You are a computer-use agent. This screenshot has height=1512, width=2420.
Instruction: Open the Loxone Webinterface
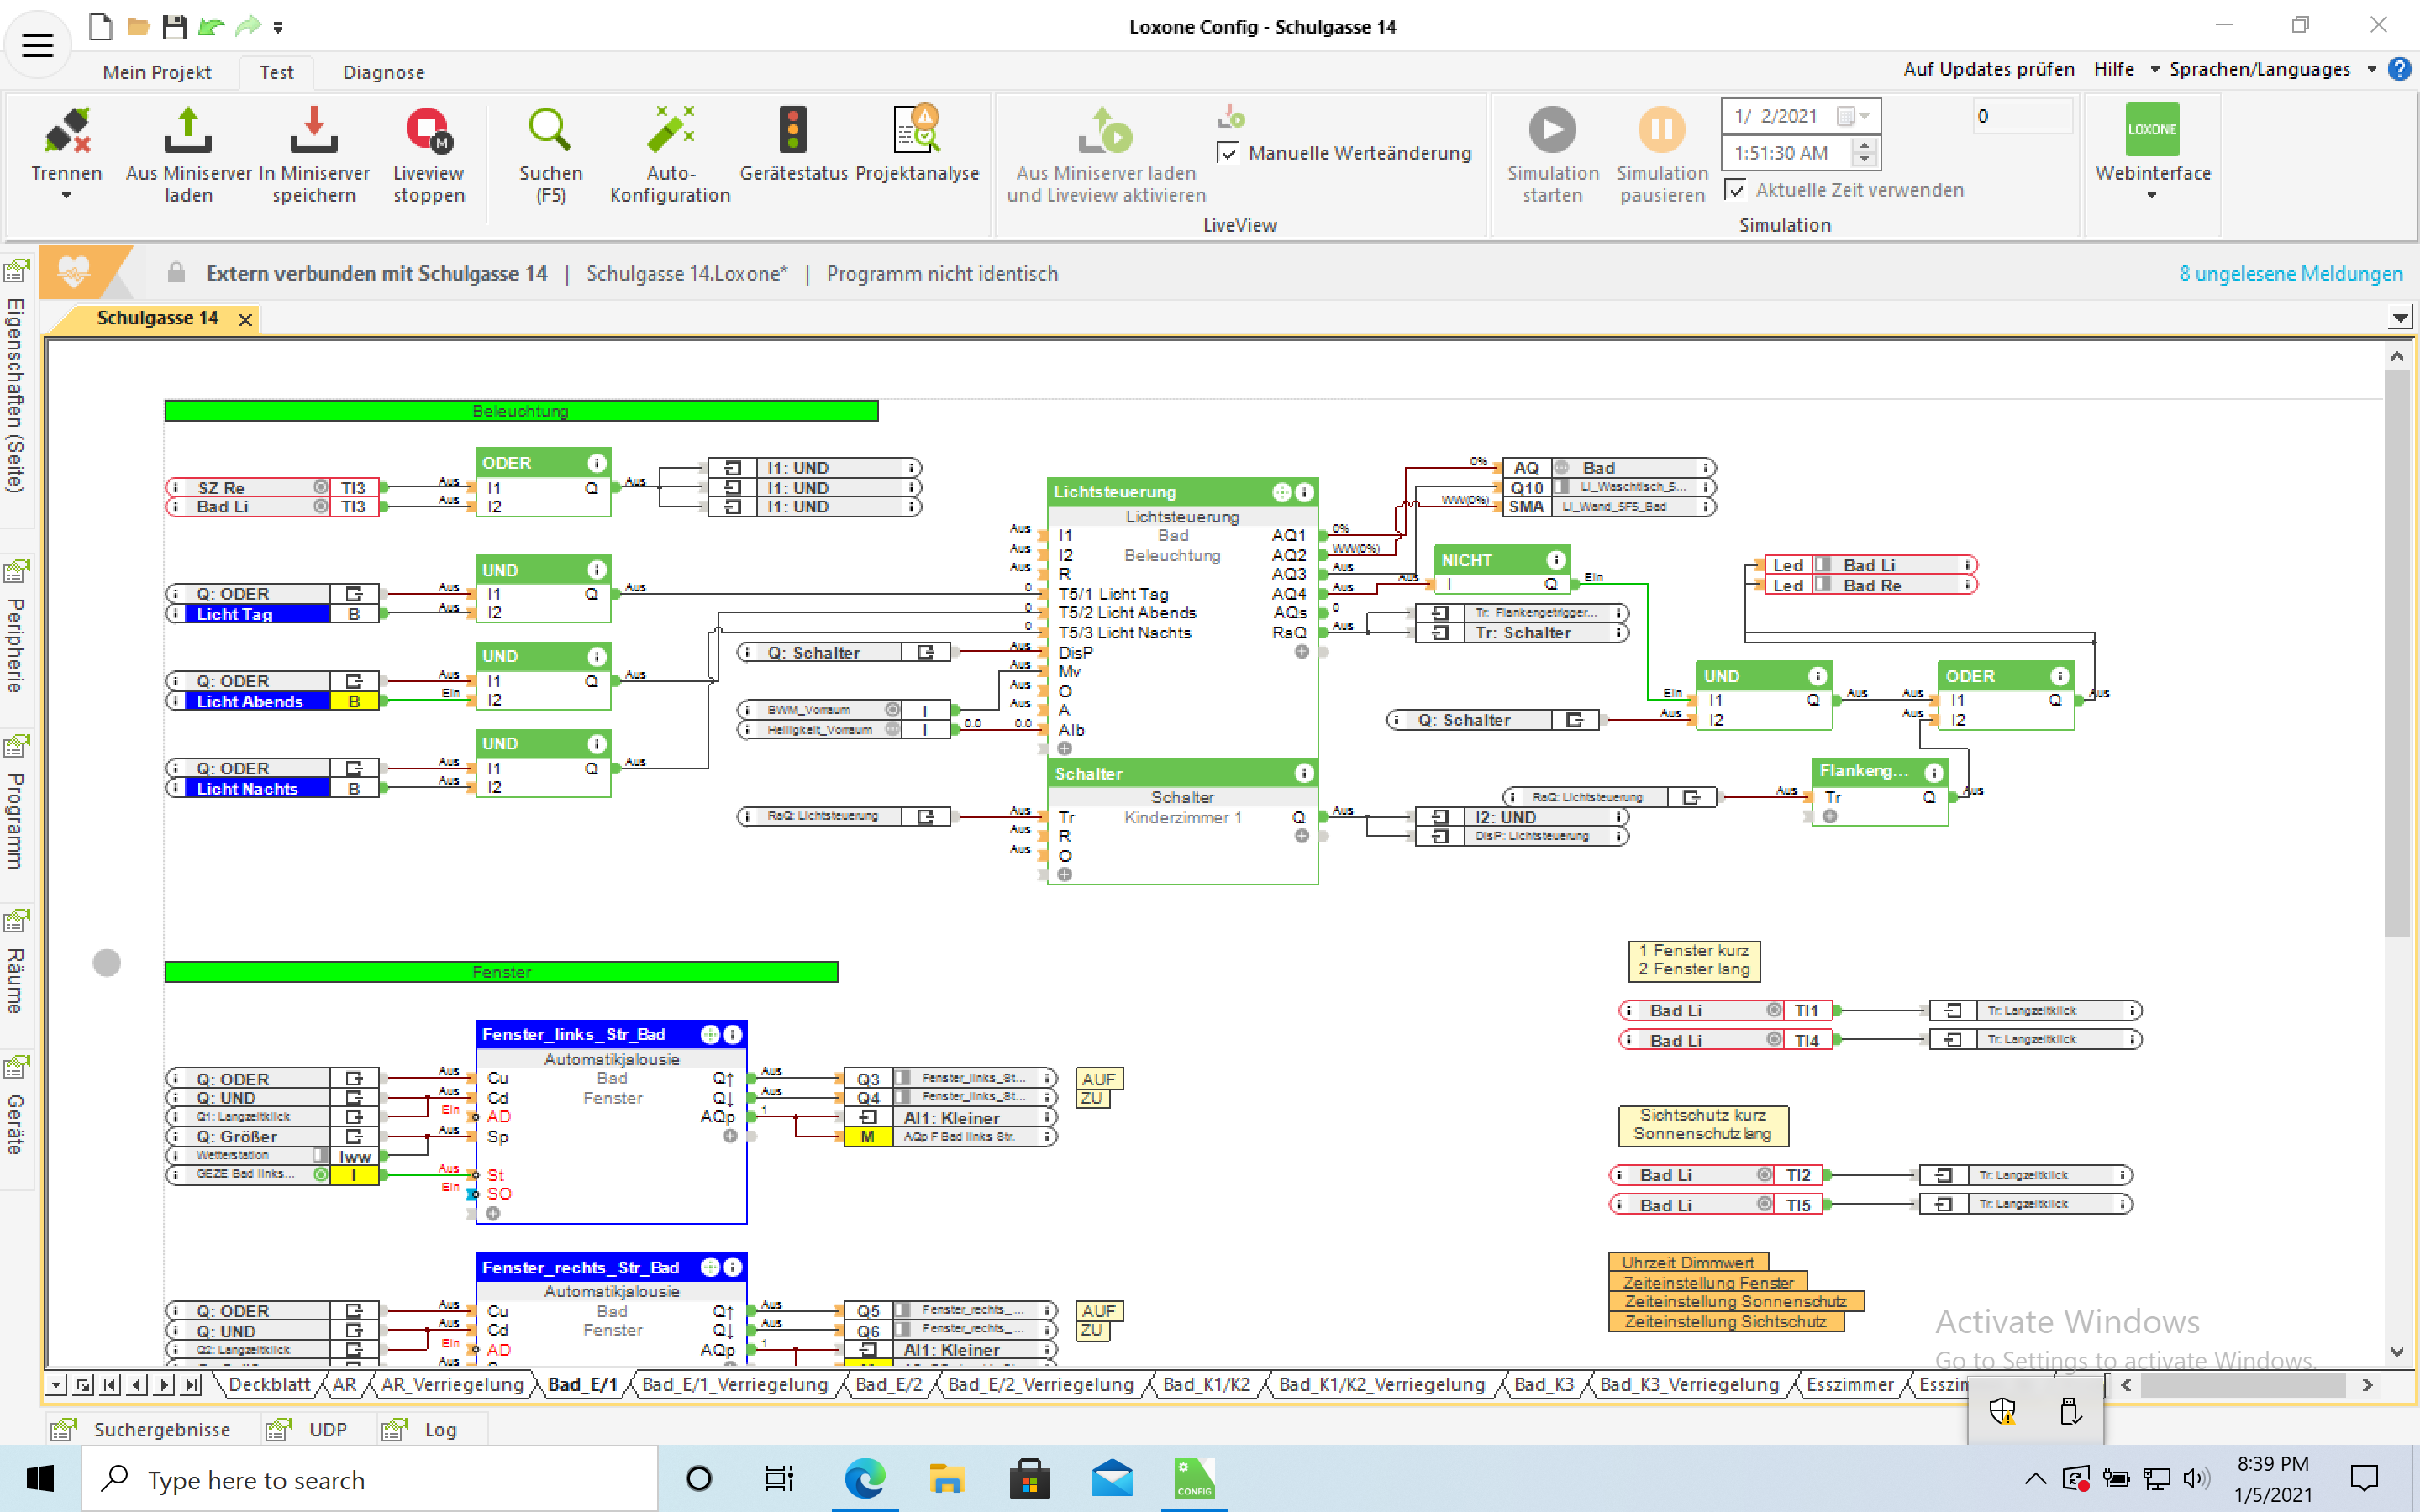2151,131
